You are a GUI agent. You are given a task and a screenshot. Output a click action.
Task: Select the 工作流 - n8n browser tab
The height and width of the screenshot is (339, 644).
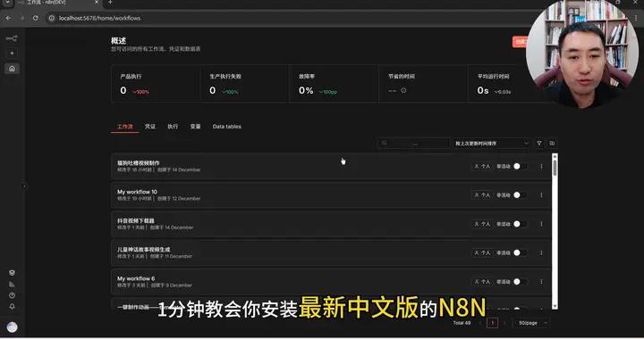coord(57,3)
